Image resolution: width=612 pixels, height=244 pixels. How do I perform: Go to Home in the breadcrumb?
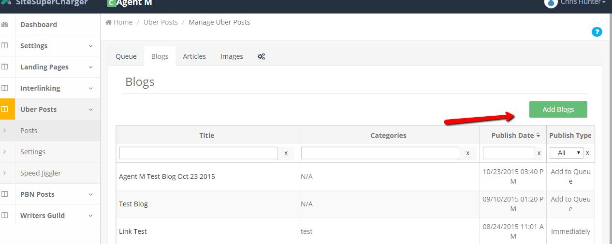pos(123,22)
